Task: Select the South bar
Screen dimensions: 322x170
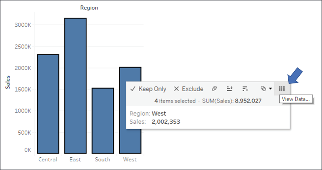Action: pos(102,121)
